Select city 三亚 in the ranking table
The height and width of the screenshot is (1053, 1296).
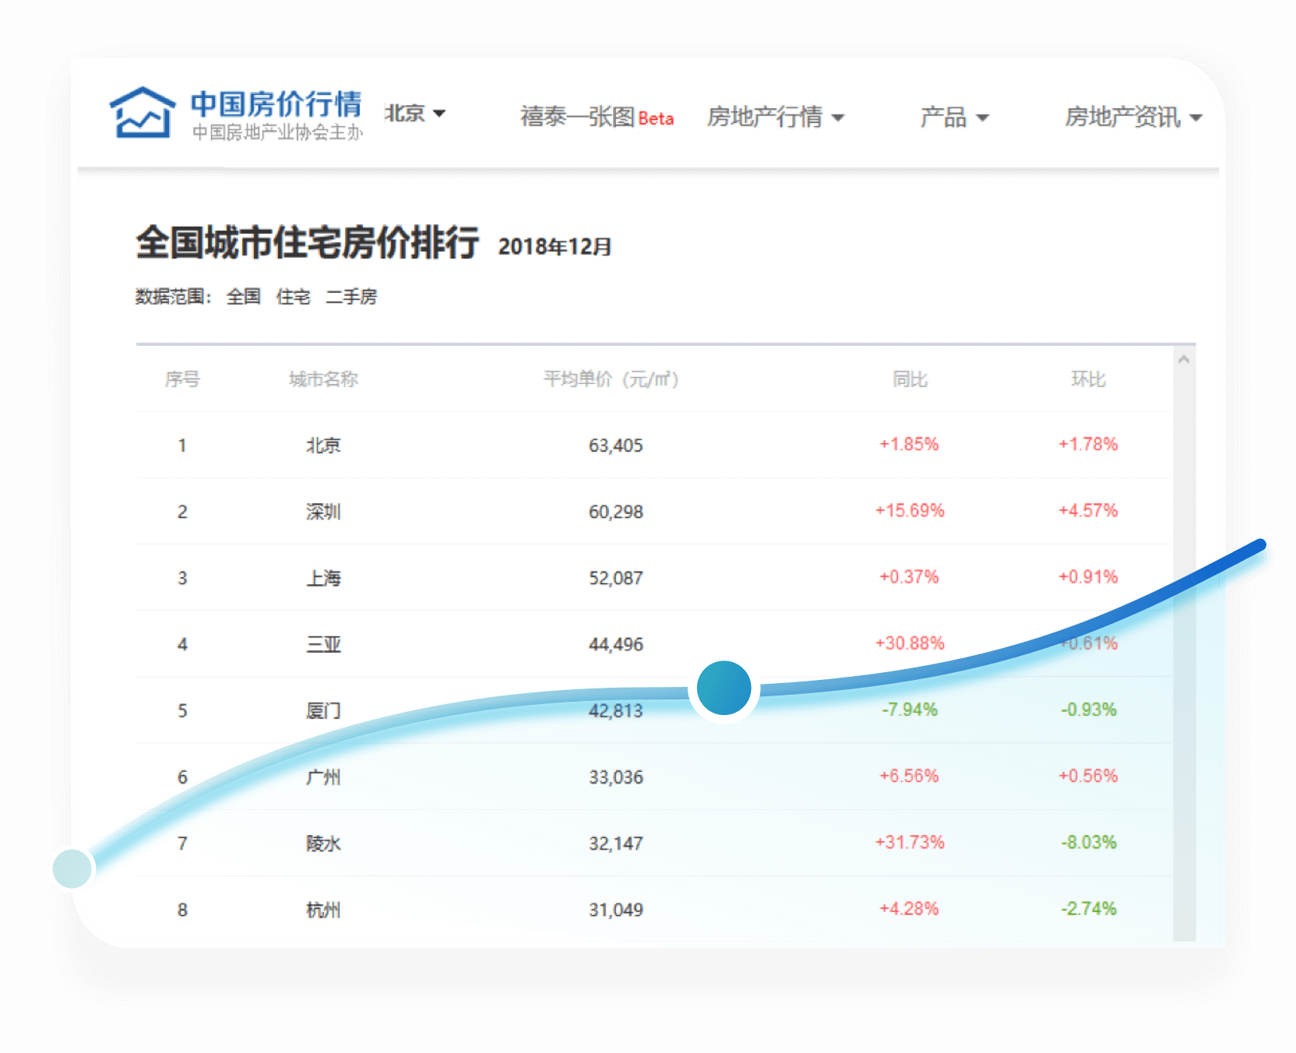pos(323,644)
